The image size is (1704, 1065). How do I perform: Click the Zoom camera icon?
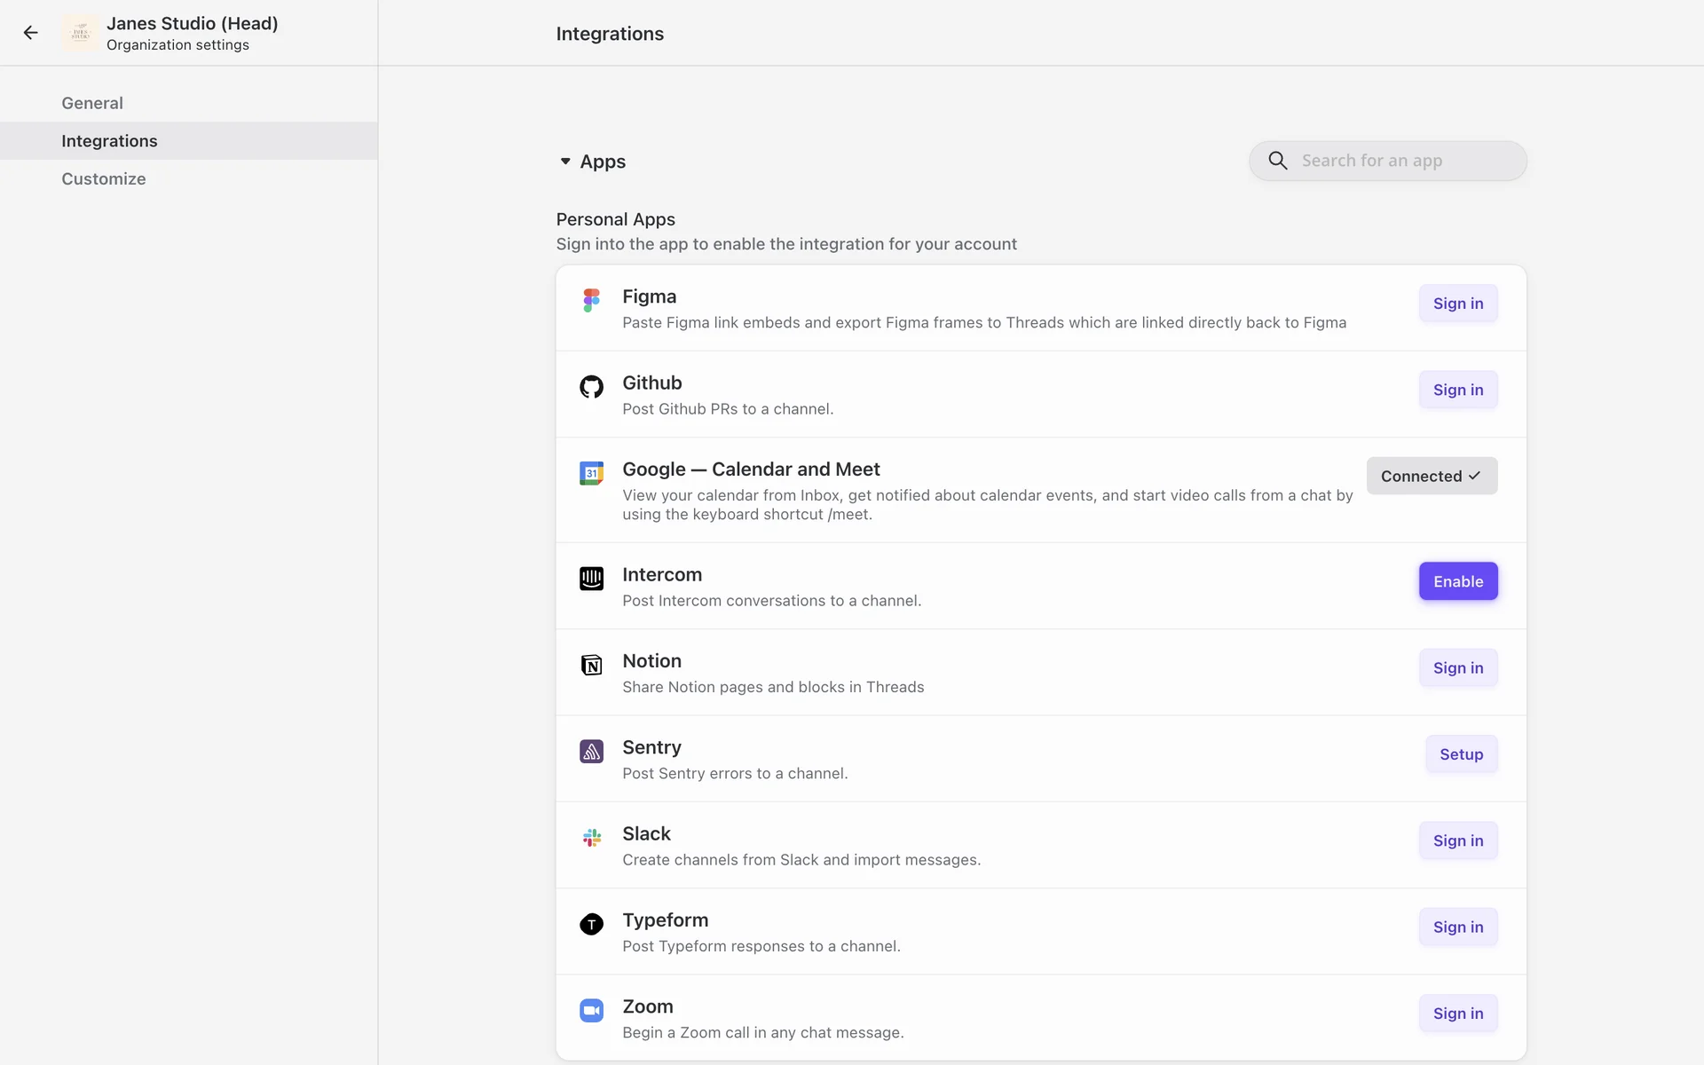coord(591,1011)
